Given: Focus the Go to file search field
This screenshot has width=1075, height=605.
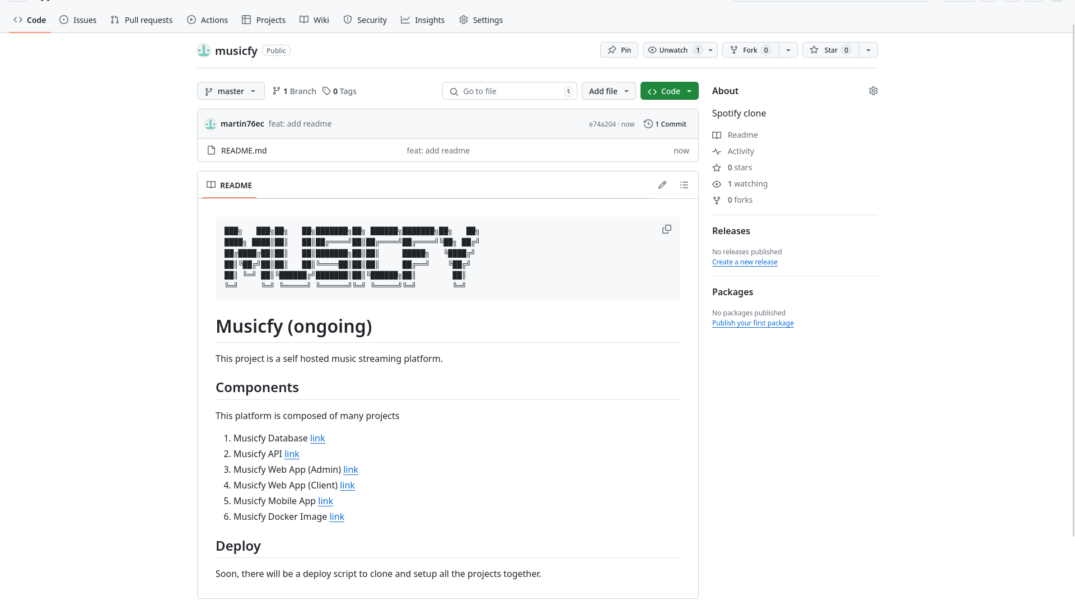Looking at the screenshot, I should (510, 91).
